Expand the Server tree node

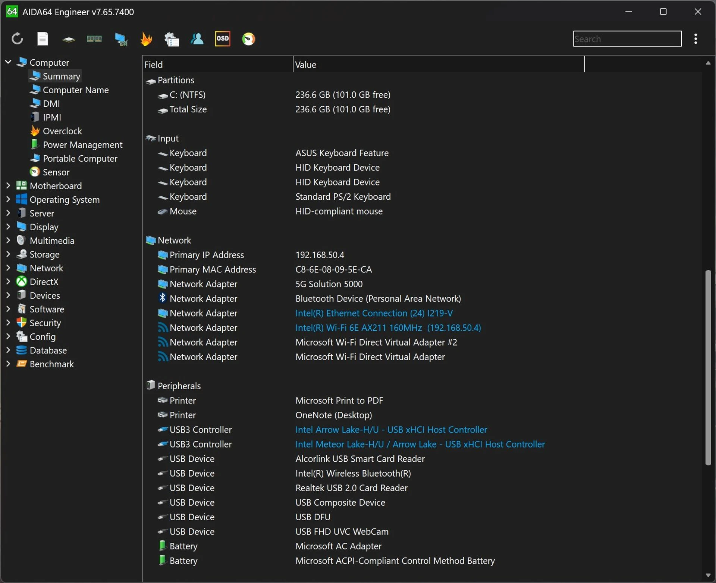tap(8, 213)
